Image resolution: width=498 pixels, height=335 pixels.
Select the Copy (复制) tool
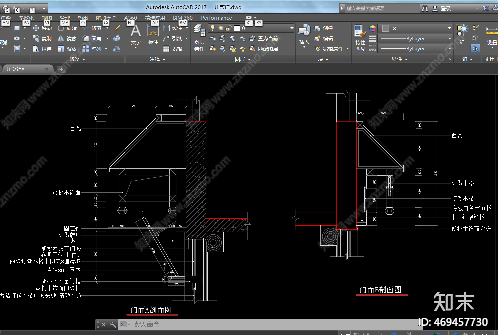(42, 39)
